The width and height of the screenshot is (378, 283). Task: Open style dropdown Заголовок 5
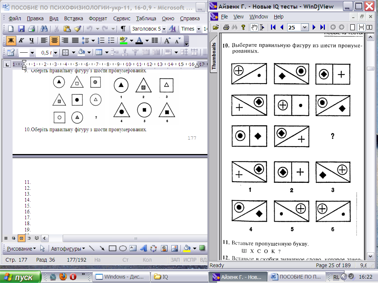164,29
